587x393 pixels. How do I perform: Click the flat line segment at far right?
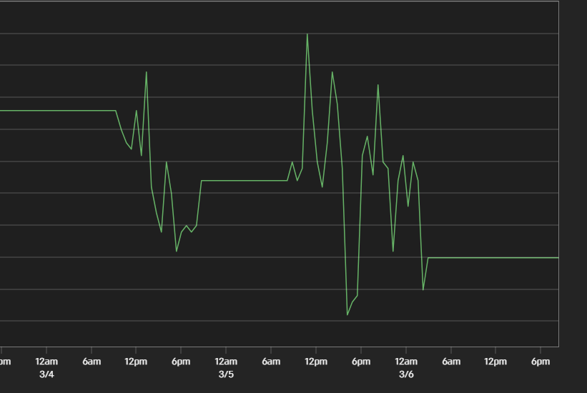493,257
